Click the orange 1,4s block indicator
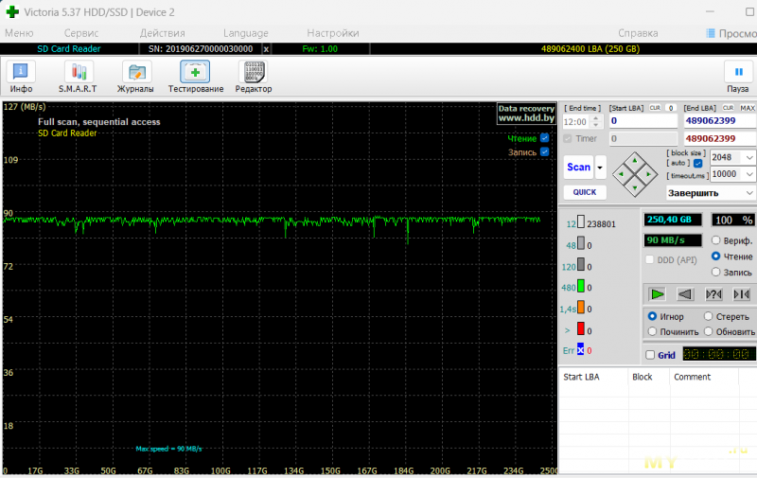The height and width of the screenshot is (478, 757). pos(581,308)
